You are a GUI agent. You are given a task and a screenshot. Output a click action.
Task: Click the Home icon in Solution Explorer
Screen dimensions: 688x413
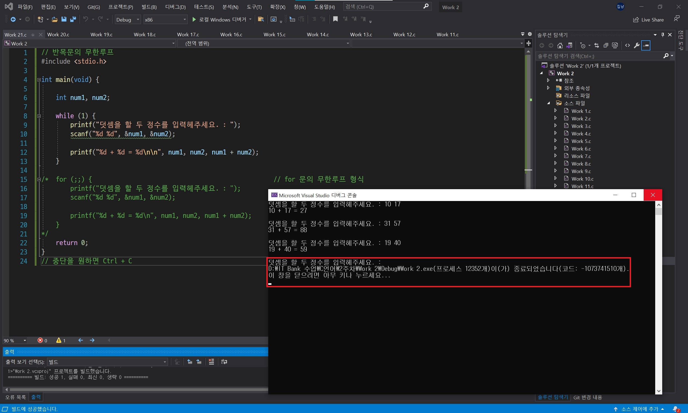(x=560, y=45)
